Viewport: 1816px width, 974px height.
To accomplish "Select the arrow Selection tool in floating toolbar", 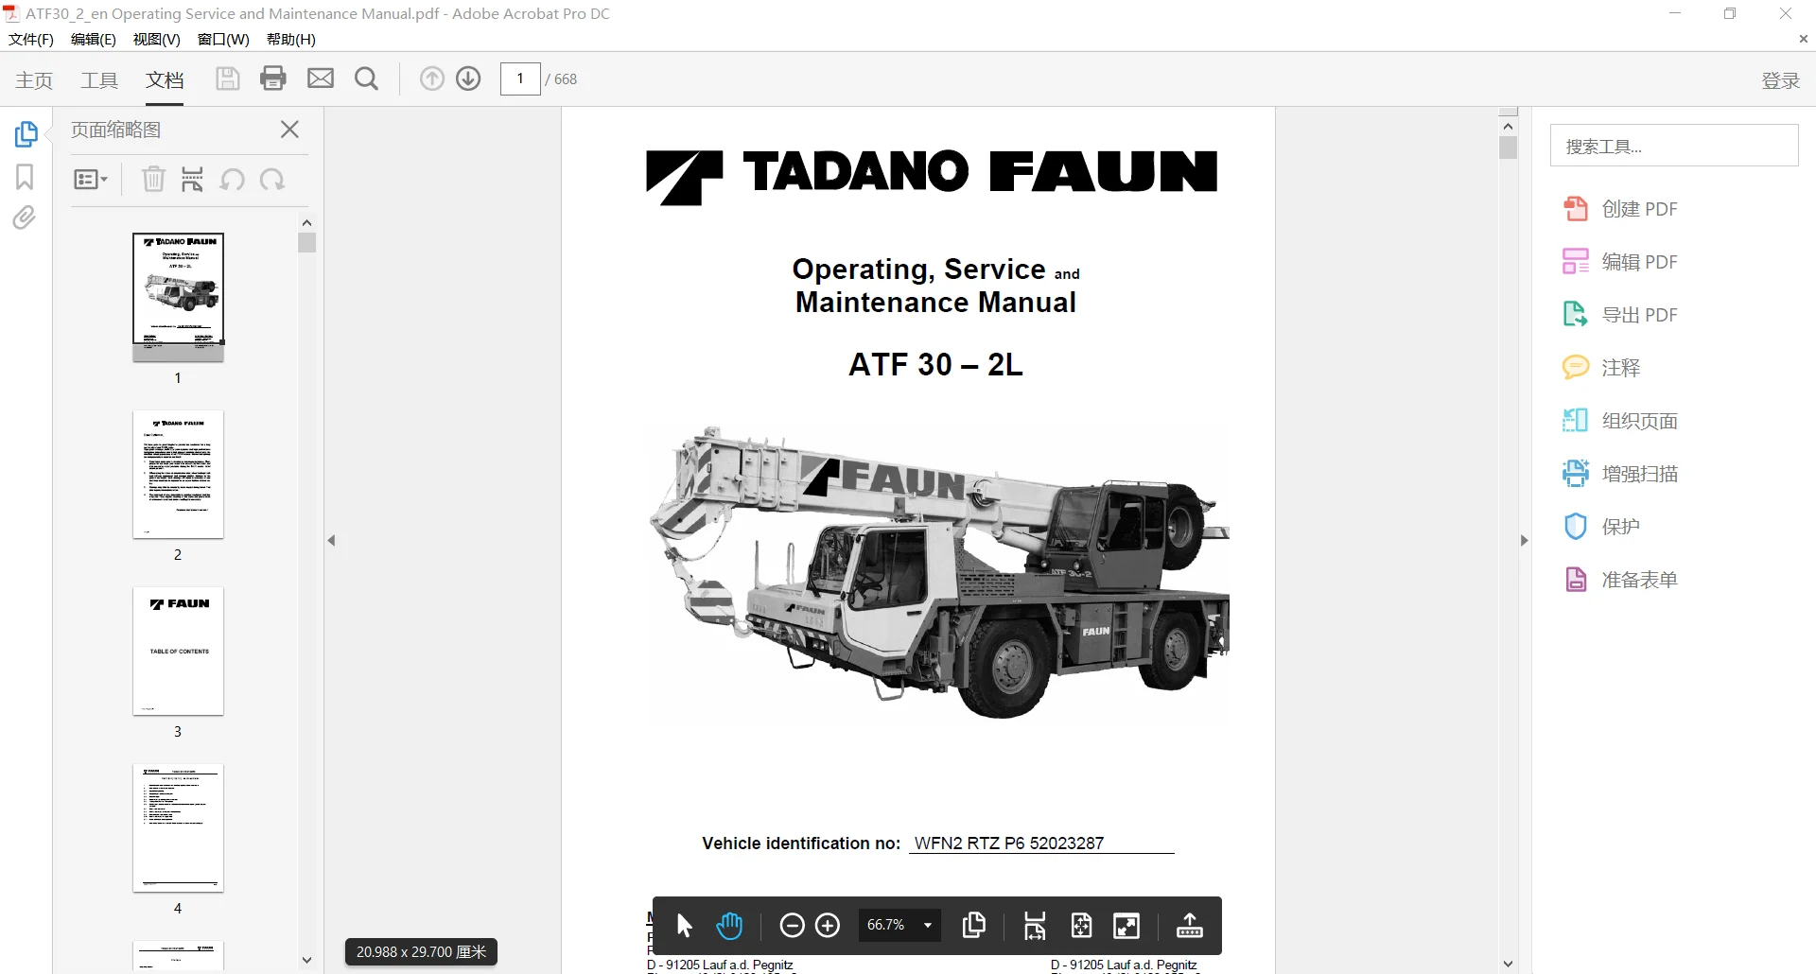I will pyautogui.click(x=685, y=926).
